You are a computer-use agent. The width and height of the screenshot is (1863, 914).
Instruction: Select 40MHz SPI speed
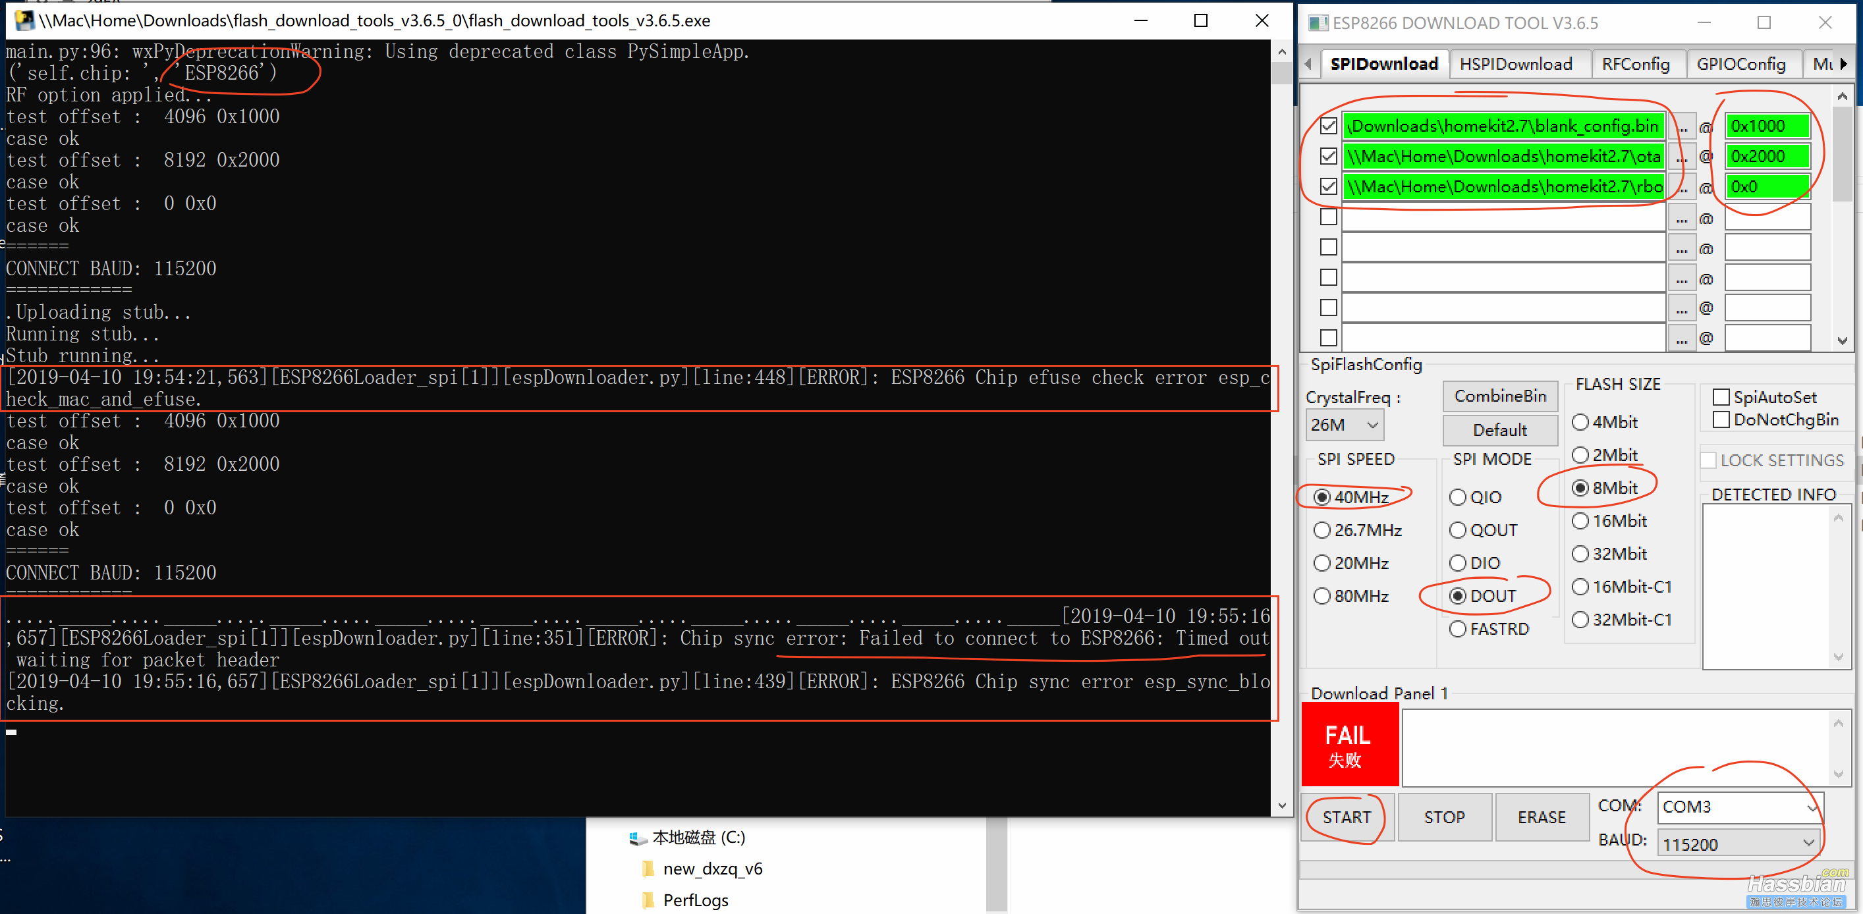[x=1351, y=497]
